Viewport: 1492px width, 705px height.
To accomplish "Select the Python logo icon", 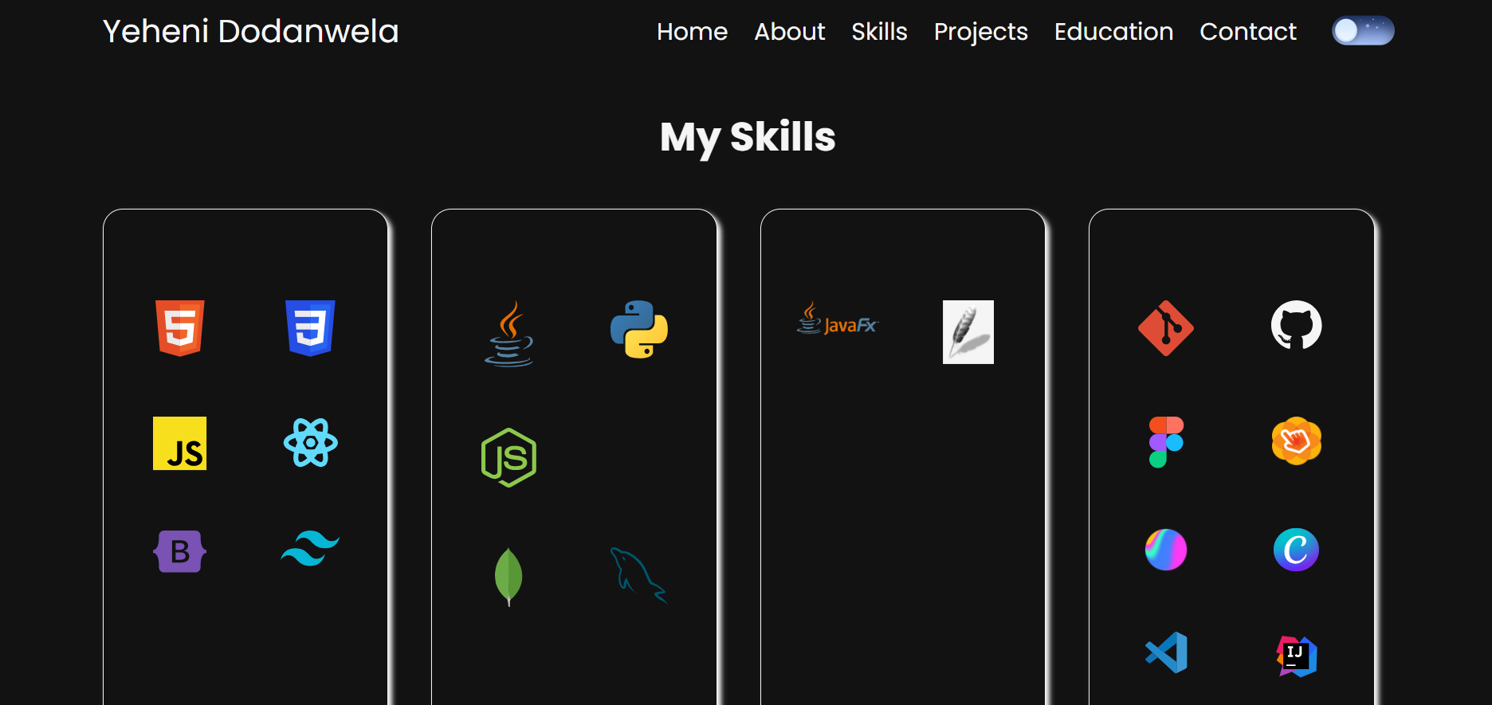I will (x=639, y=329).
